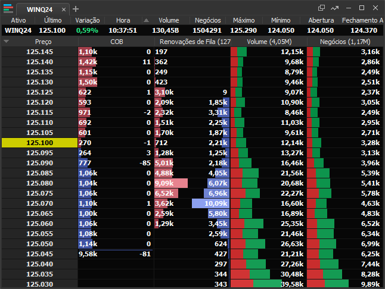Click the 27,26k volume value
The height and width of the screenshot is (289, 385).
pyautogui.click(x=292, y=264)
